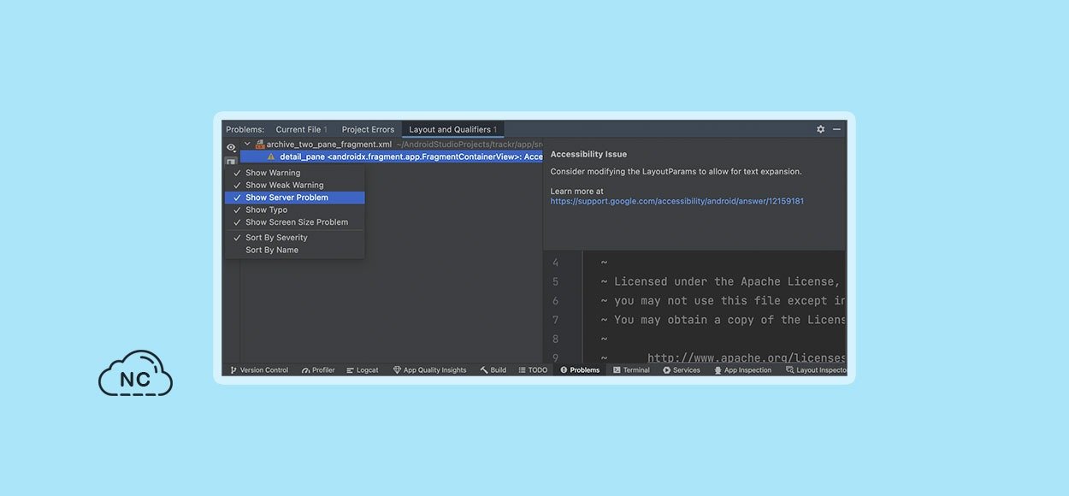This screenshot has width=1069, height=496.
Task: Switch to the Project Errors tab
Action: pos(368,130)
